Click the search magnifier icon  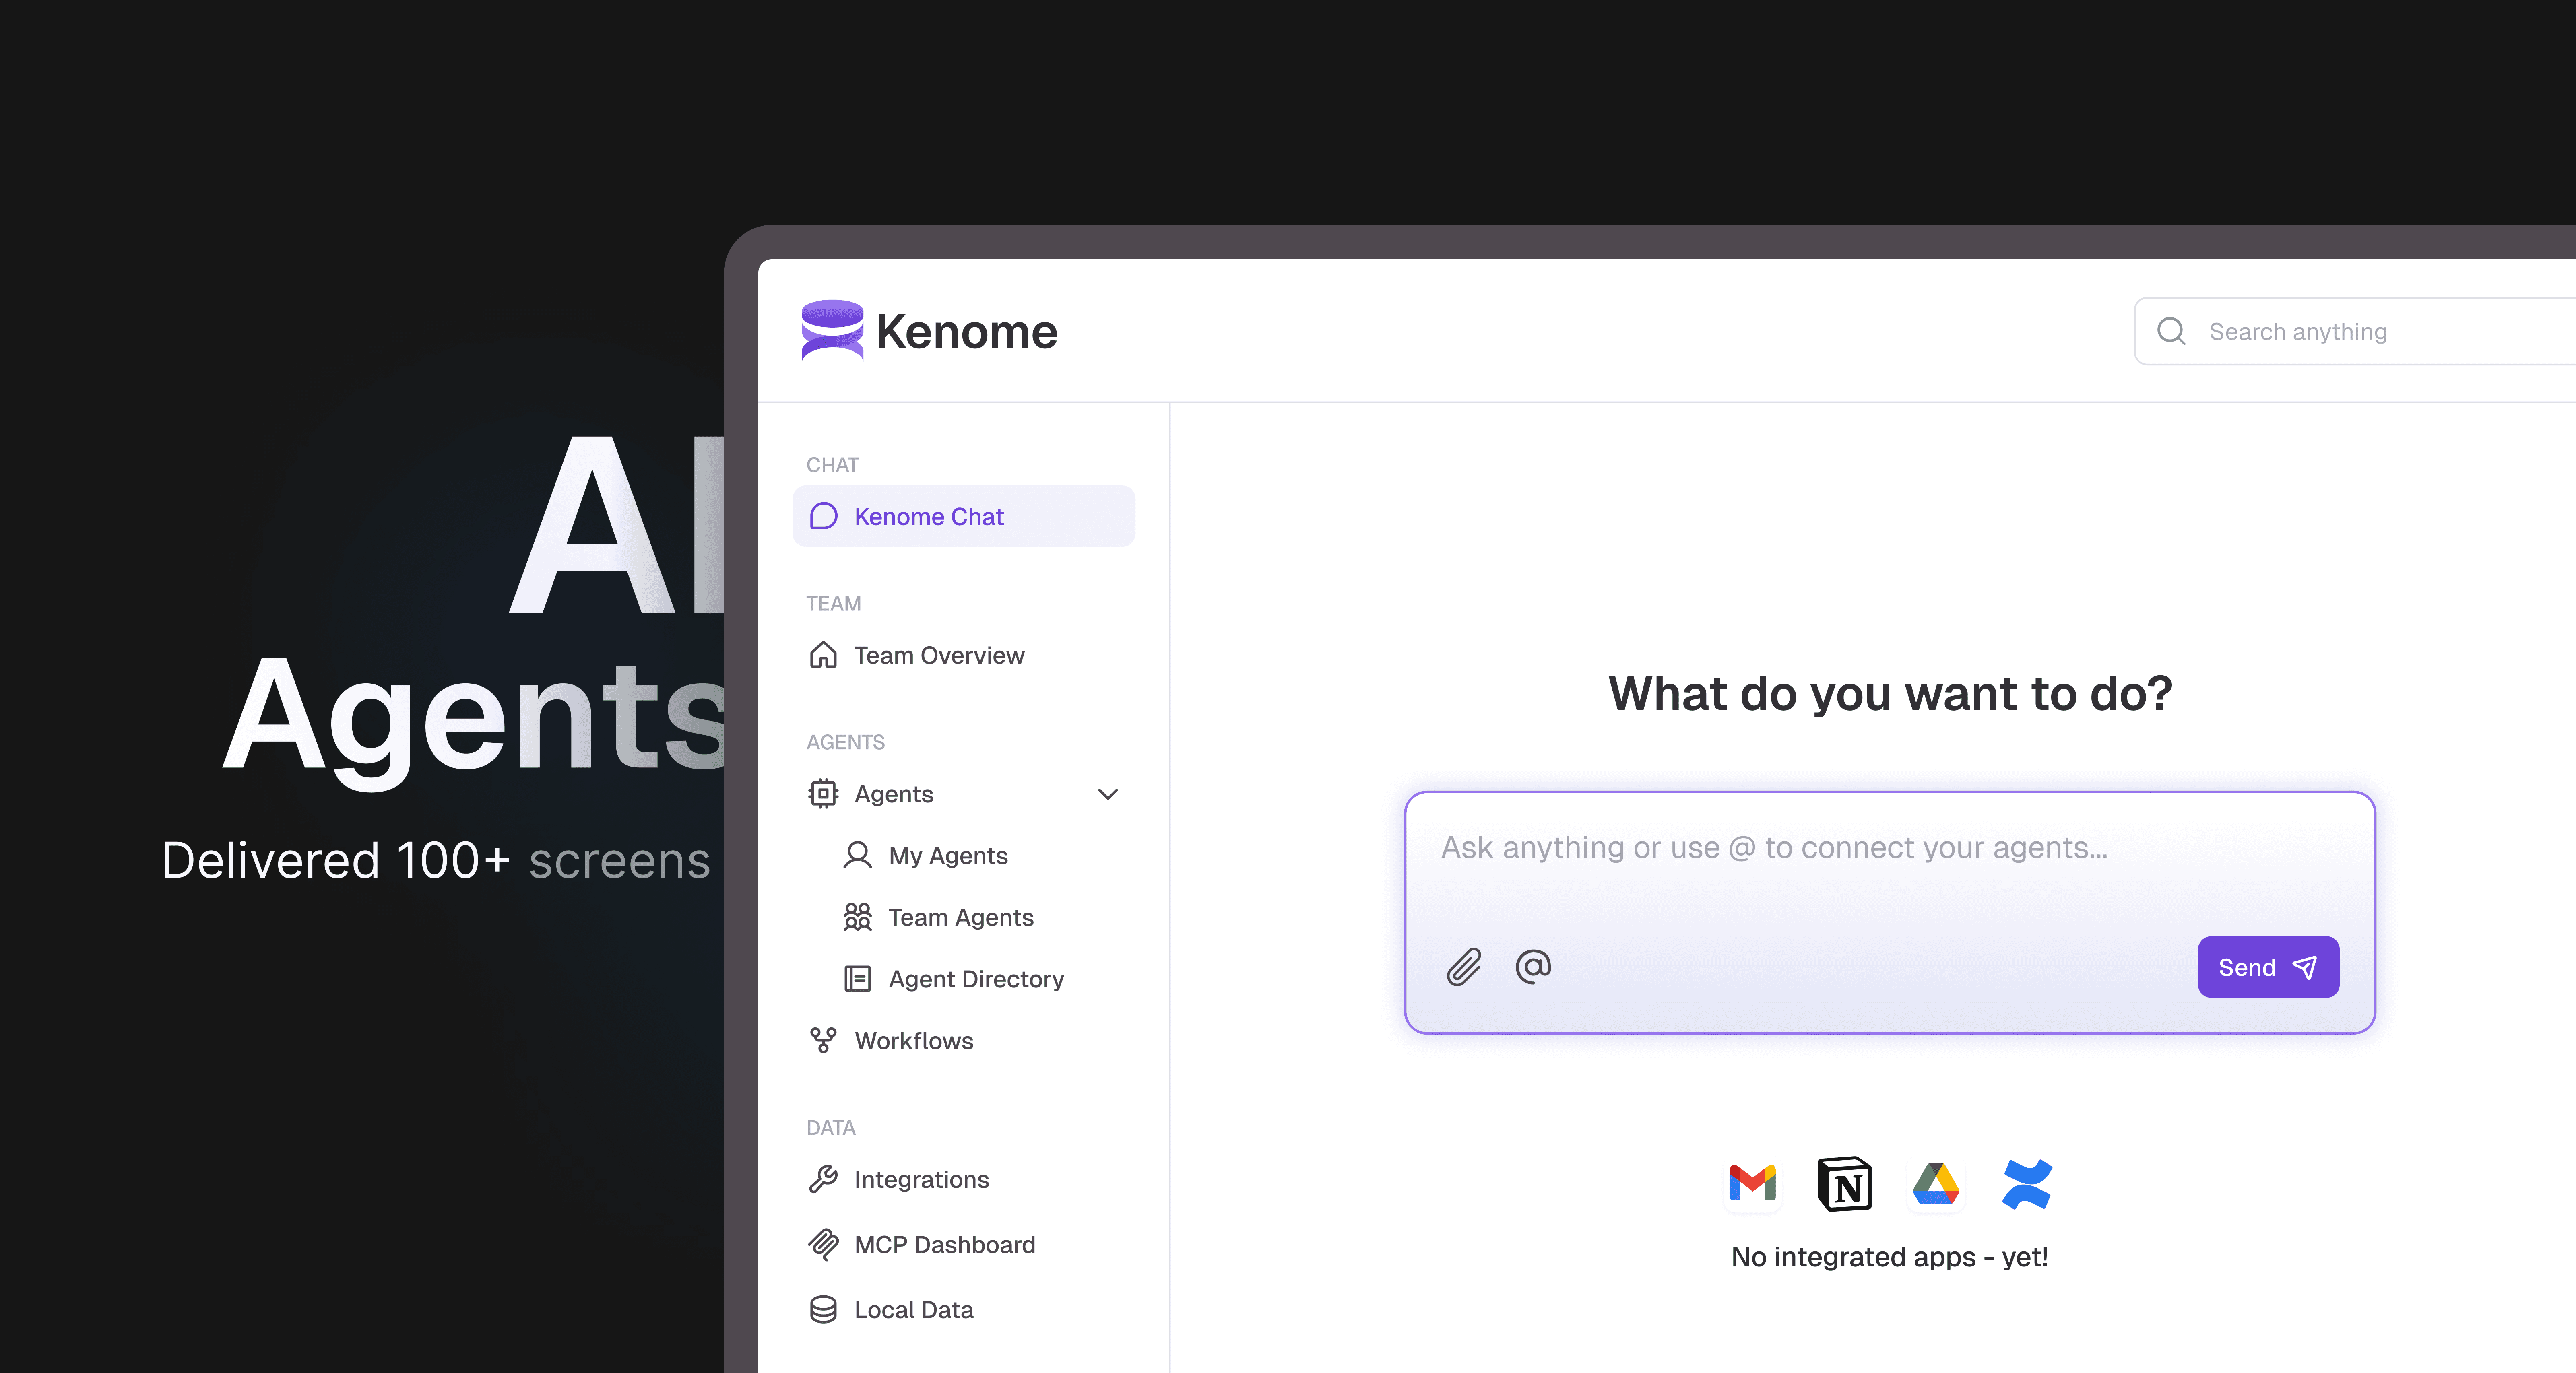click(x=2171, y=331)
